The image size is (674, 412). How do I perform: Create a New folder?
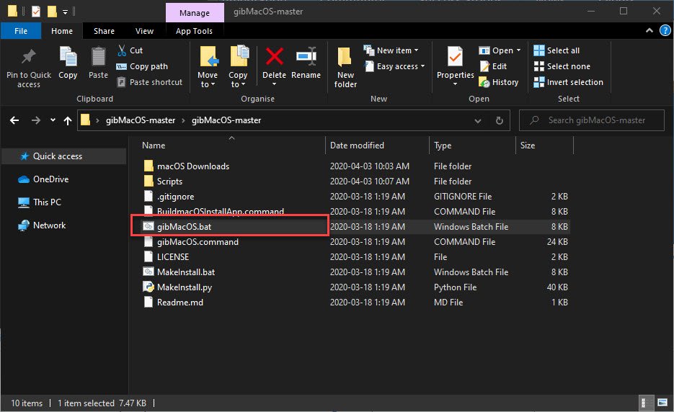(345, 68)
